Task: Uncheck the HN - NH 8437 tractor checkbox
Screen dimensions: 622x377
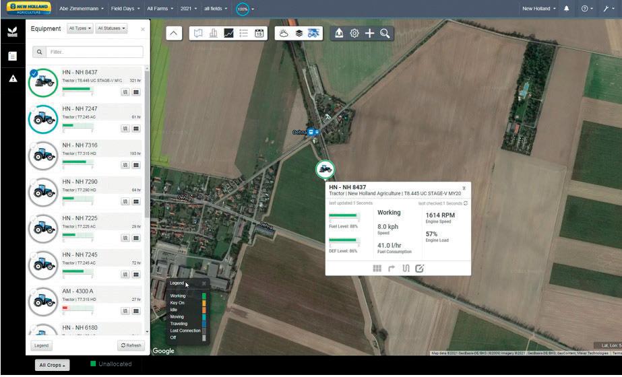Action: coord(34,73)
